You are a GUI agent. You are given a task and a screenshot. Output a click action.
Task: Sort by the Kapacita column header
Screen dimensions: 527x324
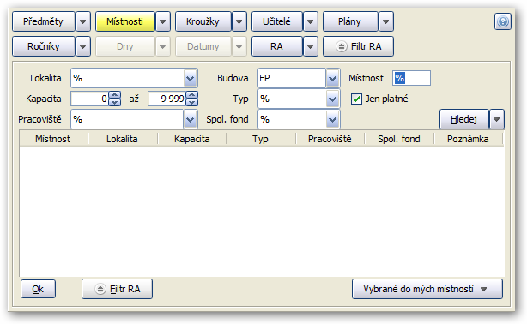[x=192, y=139]
